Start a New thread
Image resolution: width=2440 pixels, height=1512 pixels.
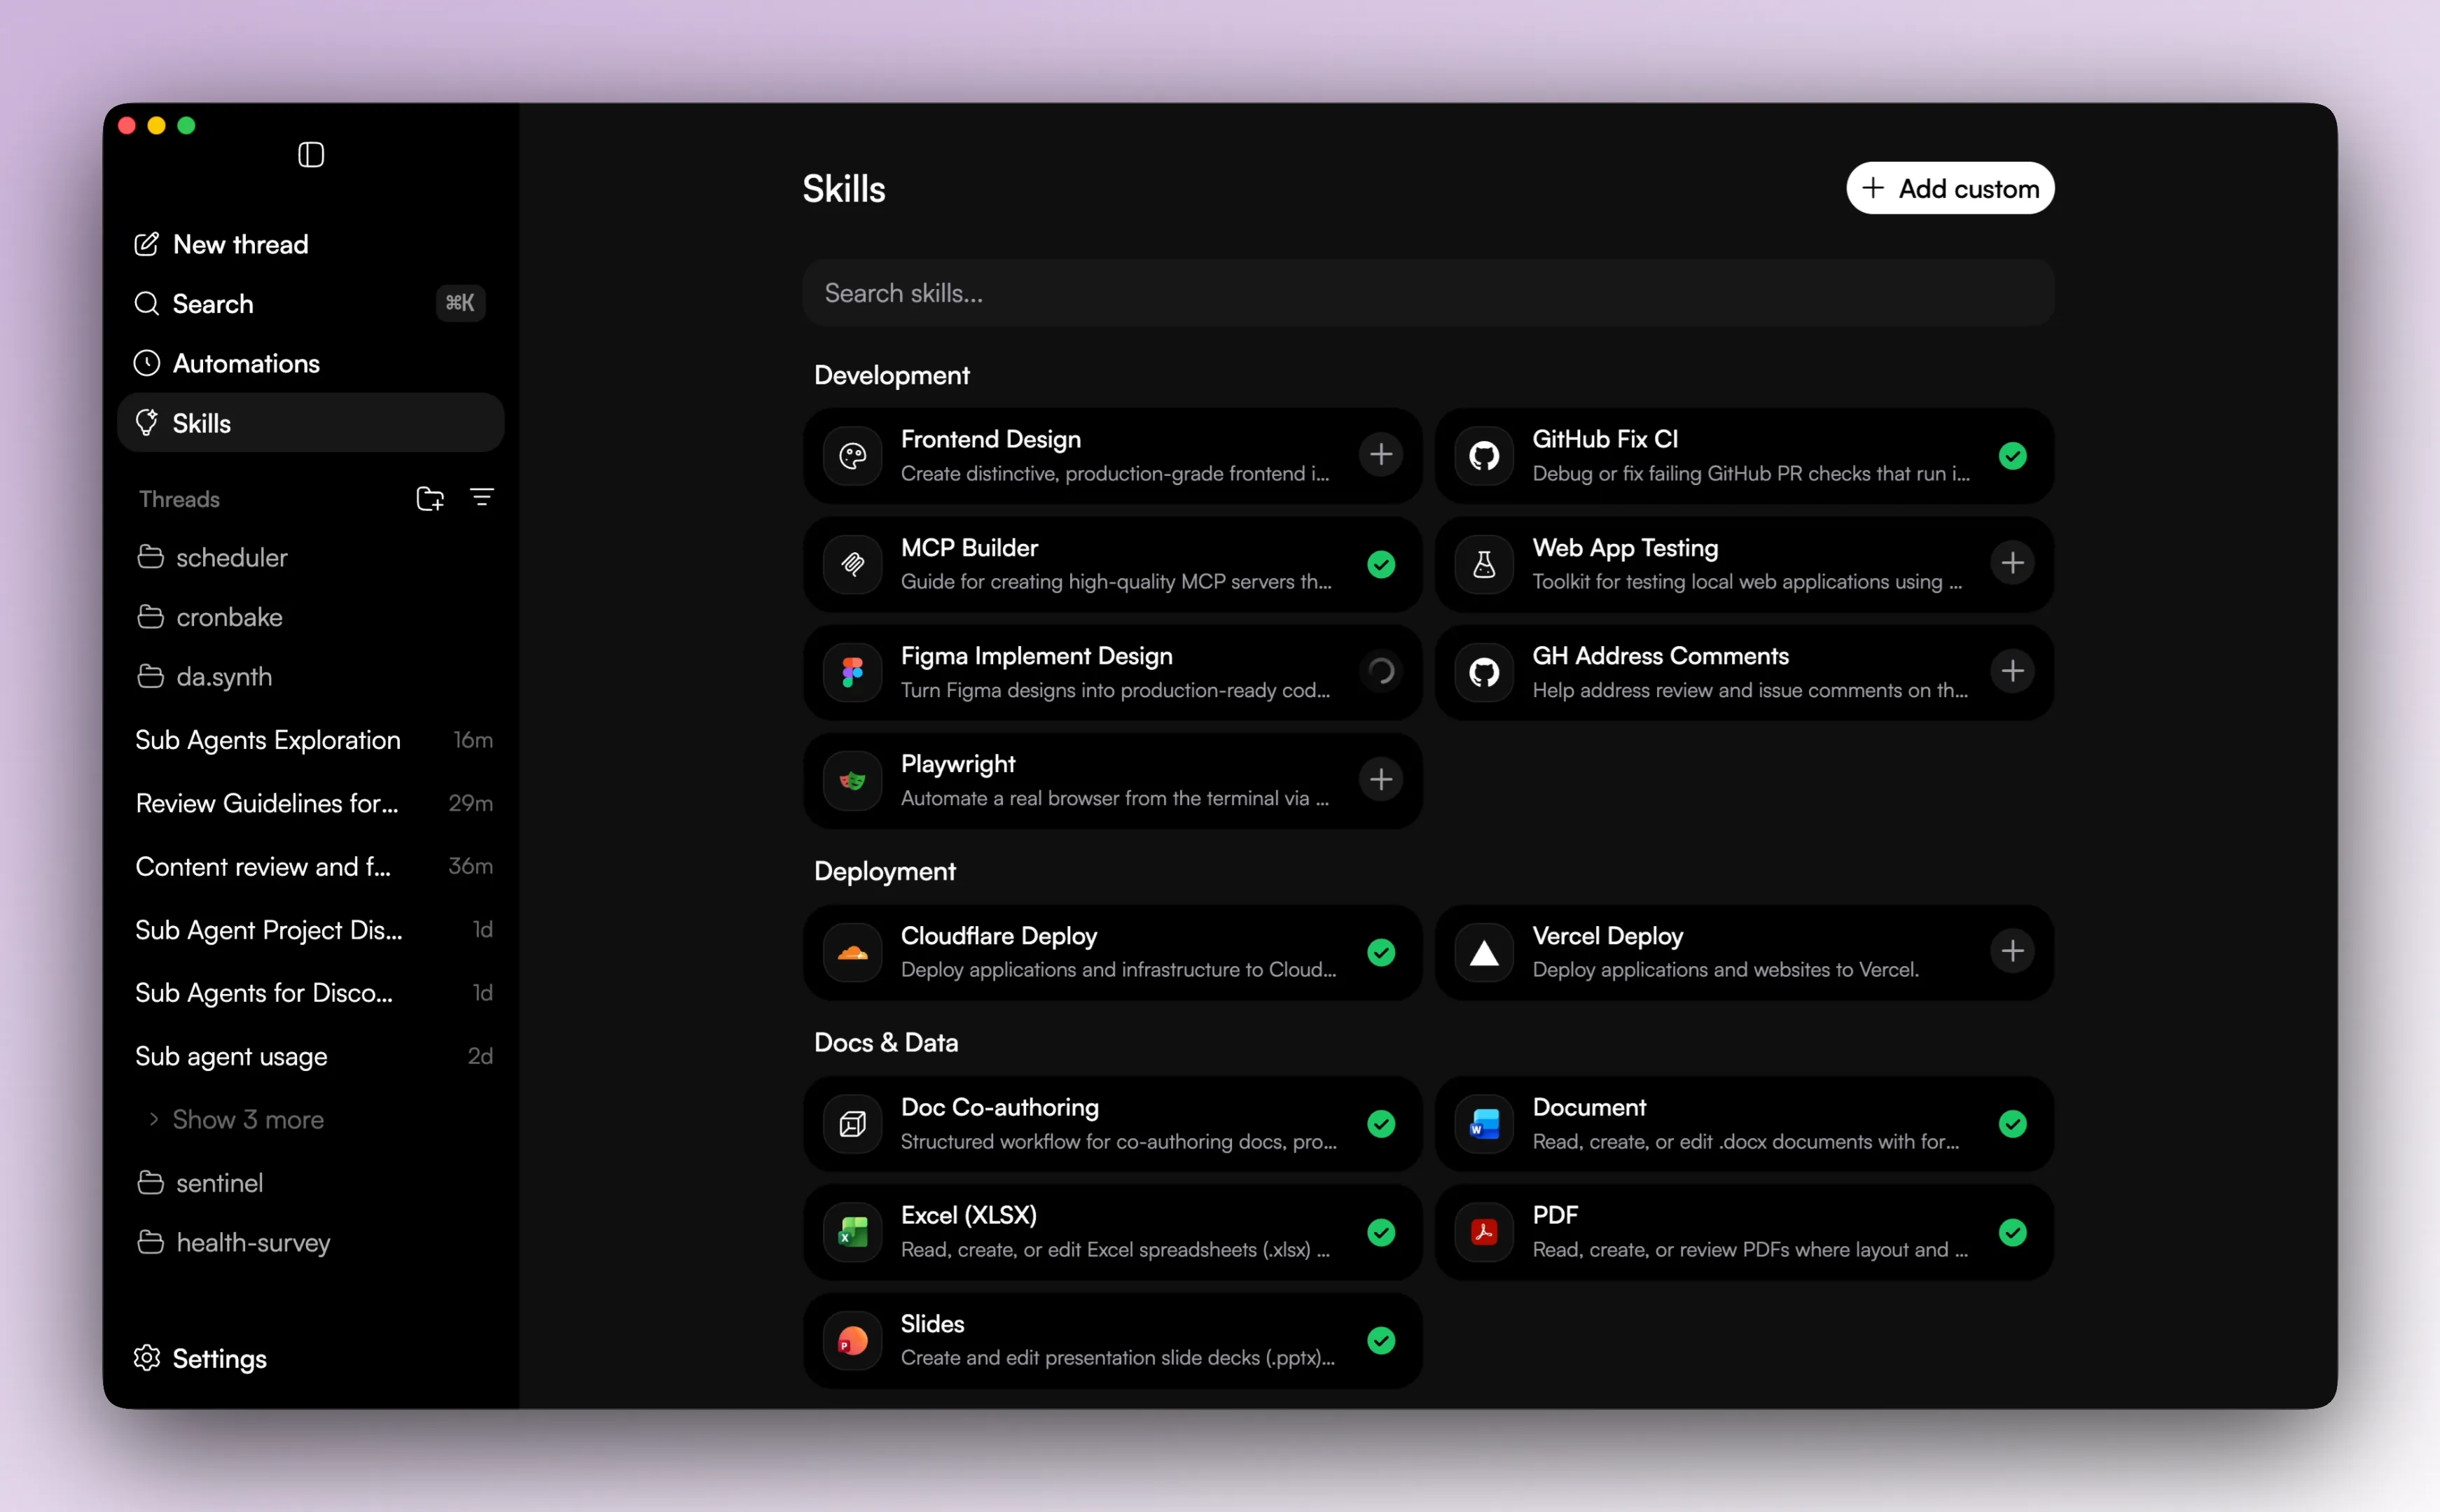(x=240, y=244)
